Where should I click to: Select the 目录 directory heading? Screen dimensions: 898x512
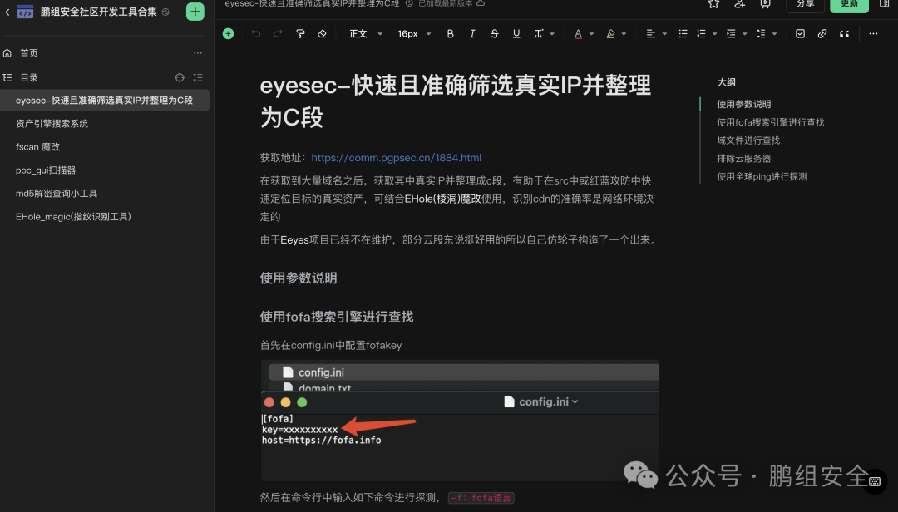pos(28,77)
